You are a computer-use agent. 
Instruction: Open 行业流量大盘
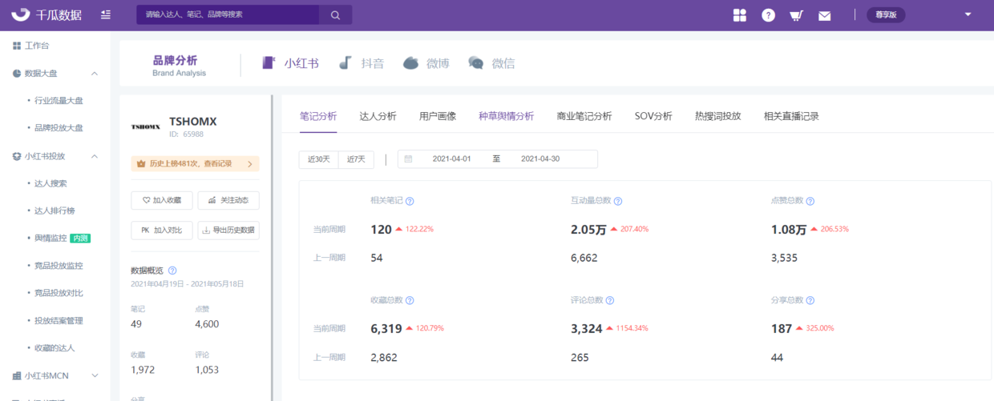coord(59,101)
